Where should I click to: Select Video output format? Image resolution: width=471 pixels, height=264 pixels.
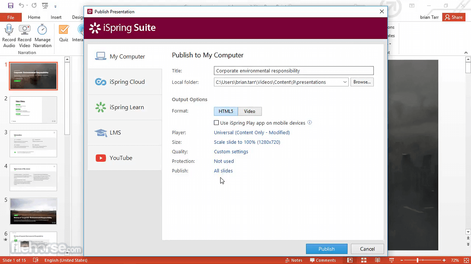pos(249,111)
